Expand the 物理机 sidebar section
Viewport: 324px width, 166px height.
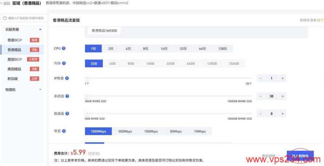point(40,89)
